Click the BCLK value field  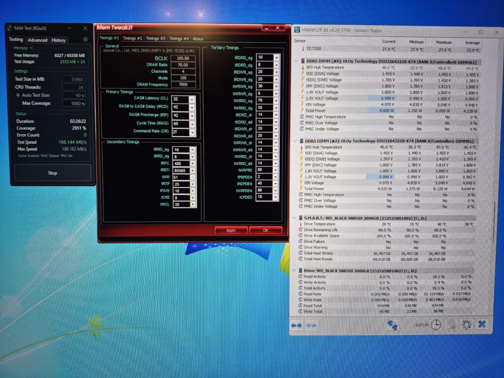(x=183, y=59)
